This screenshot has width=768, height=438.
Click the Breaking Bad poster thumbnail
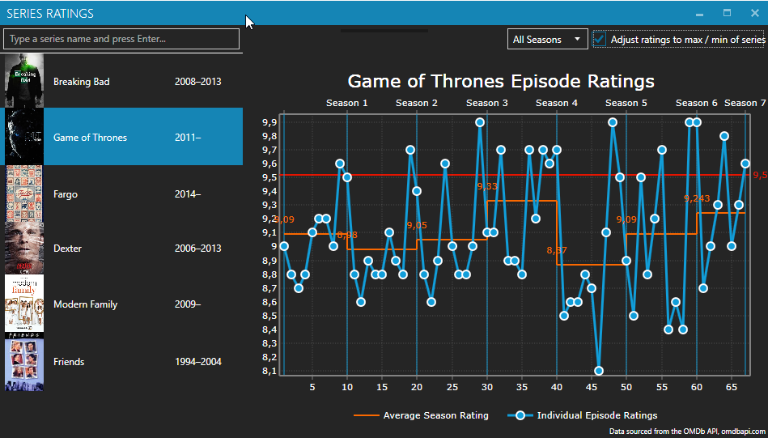click(x=24, y=81)
